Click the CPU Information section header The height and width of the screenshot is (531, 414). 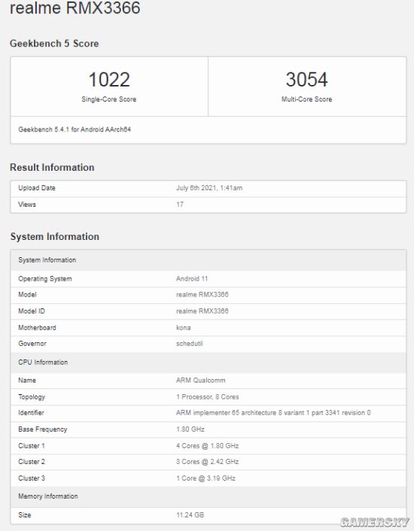click(209, 363)
